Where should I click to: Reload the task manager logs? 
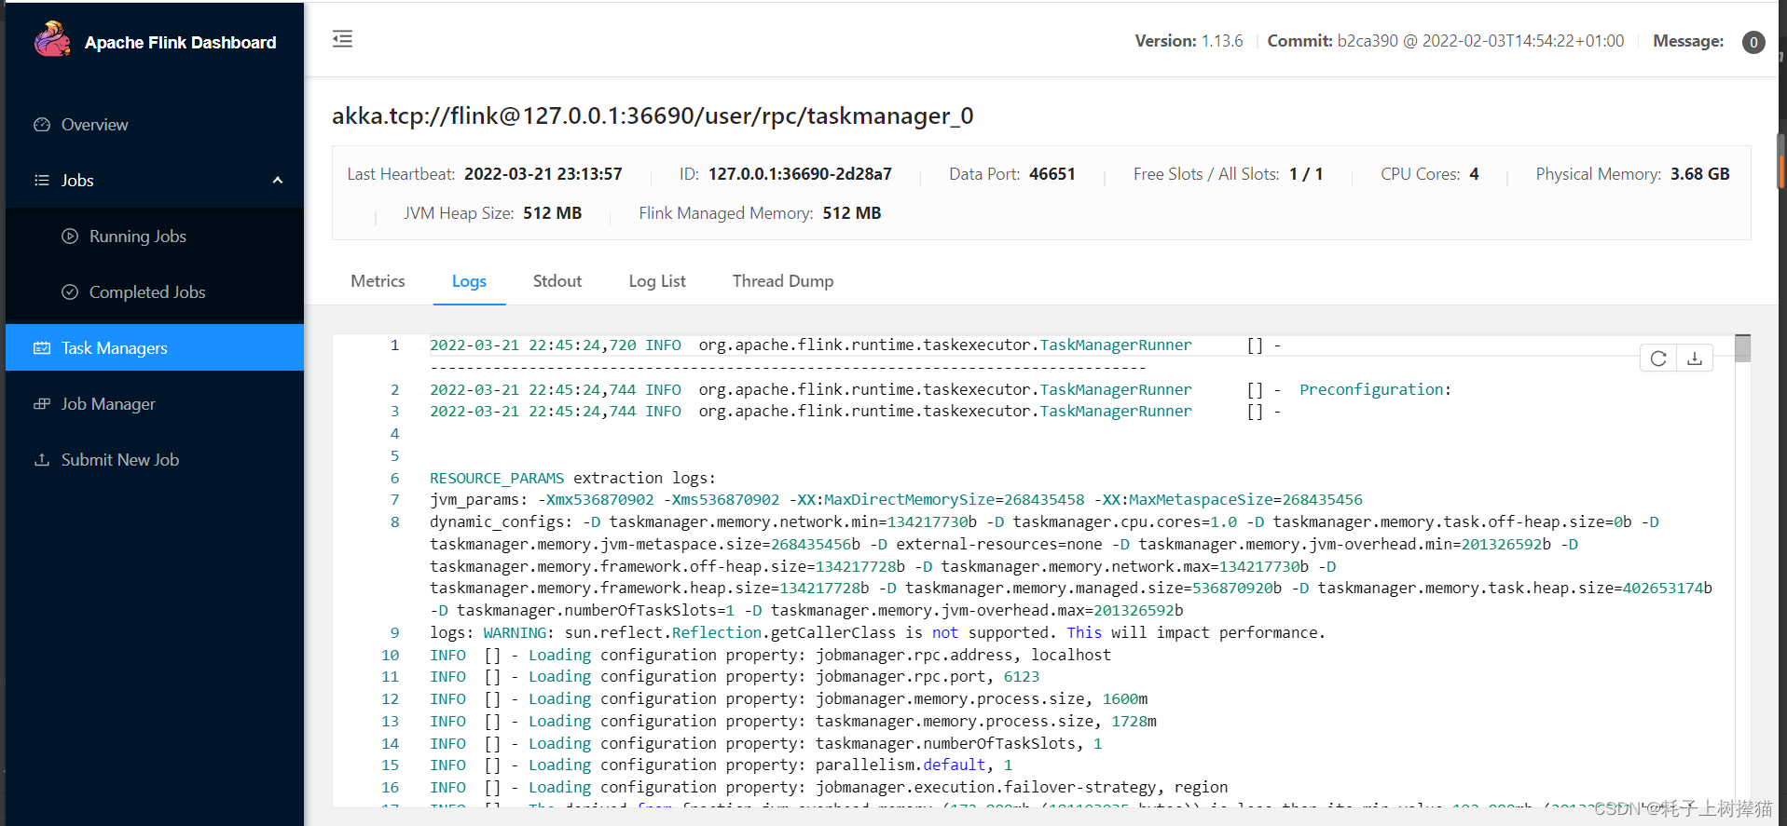(x=1658, y=359)
